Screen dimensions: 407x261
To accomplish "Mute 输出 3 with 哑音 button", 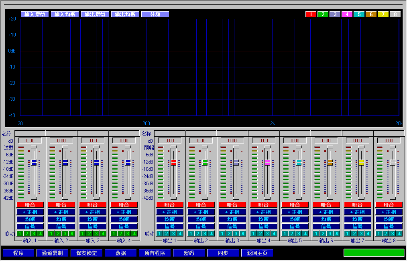I will pyautogui.click(x=232, y=205).
